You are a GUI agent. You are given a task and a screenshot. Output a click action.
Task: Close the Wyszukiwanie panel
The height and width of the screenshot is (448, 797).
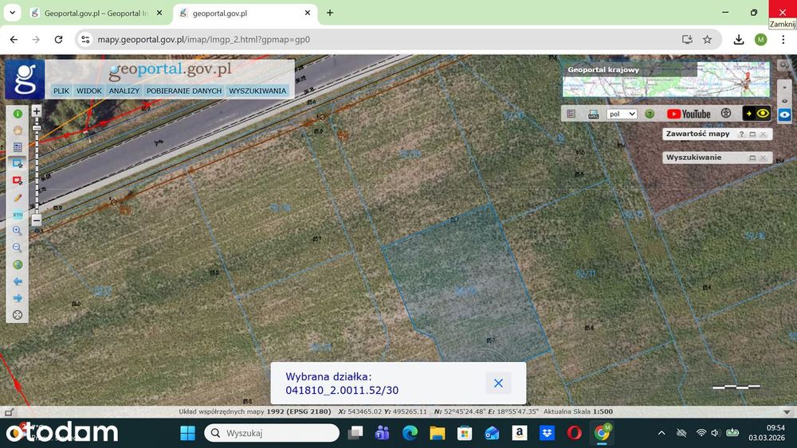(x=764, y=158)
